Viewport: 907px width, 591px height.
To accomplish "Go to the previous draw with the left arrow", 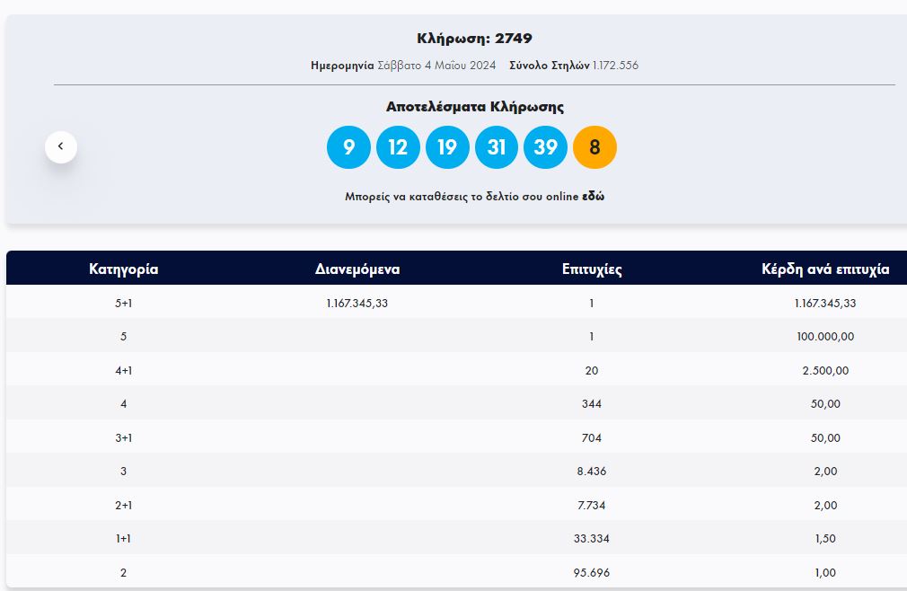I will (x=61, y=146).
